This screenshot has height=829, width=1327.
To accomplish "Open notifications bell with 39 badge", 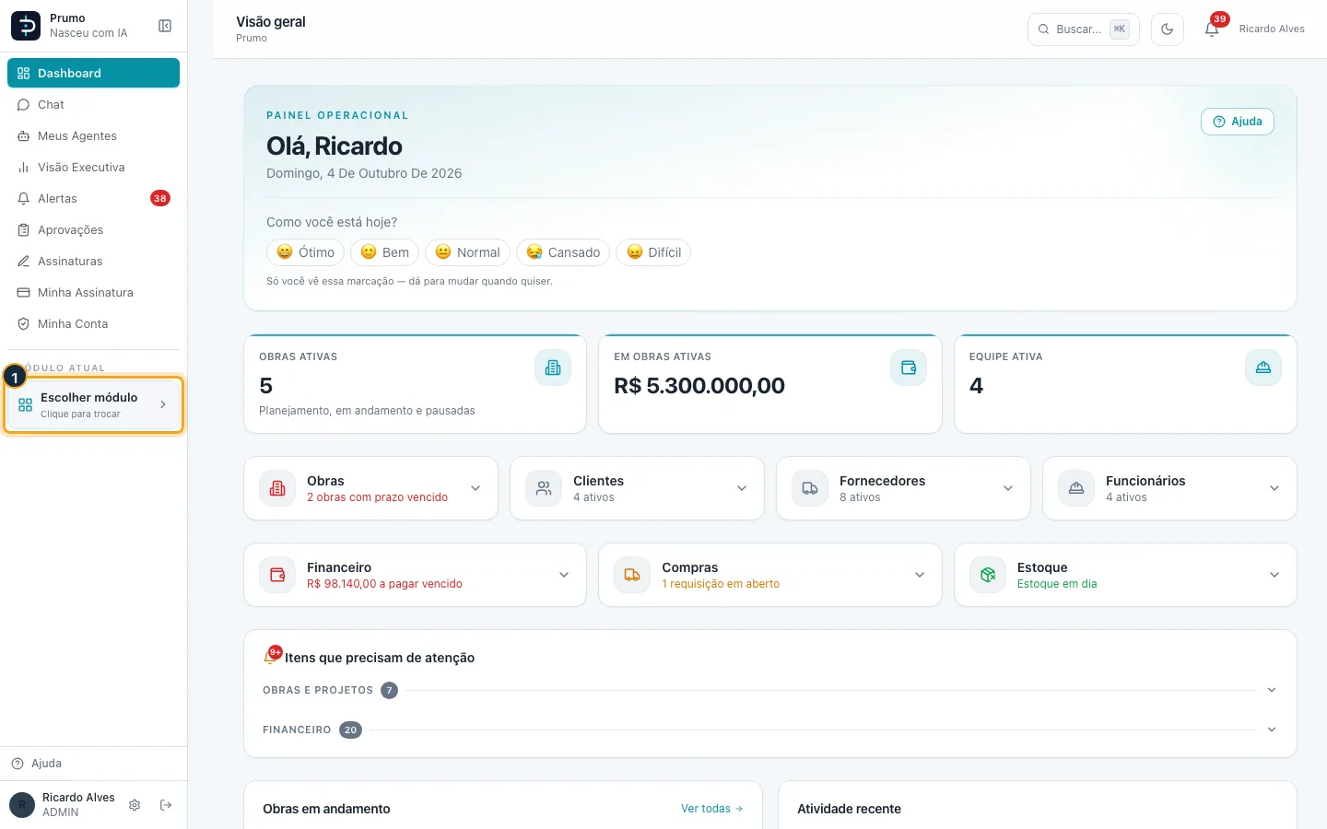I will coord(1212,29).
